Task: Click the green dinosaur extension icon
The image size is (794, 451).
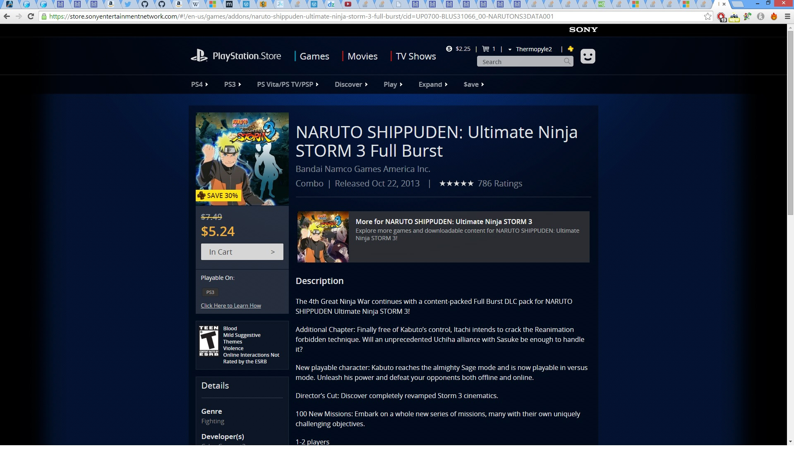Action: point(747,17)
